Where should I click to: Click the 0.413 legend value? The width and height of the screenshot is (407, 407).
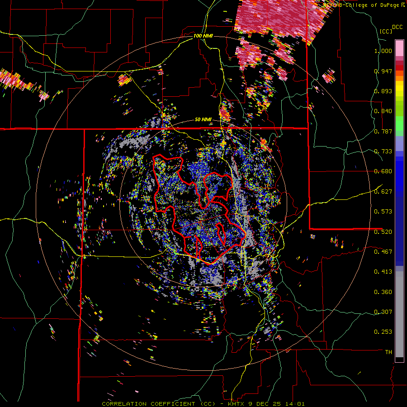[383, 272]
